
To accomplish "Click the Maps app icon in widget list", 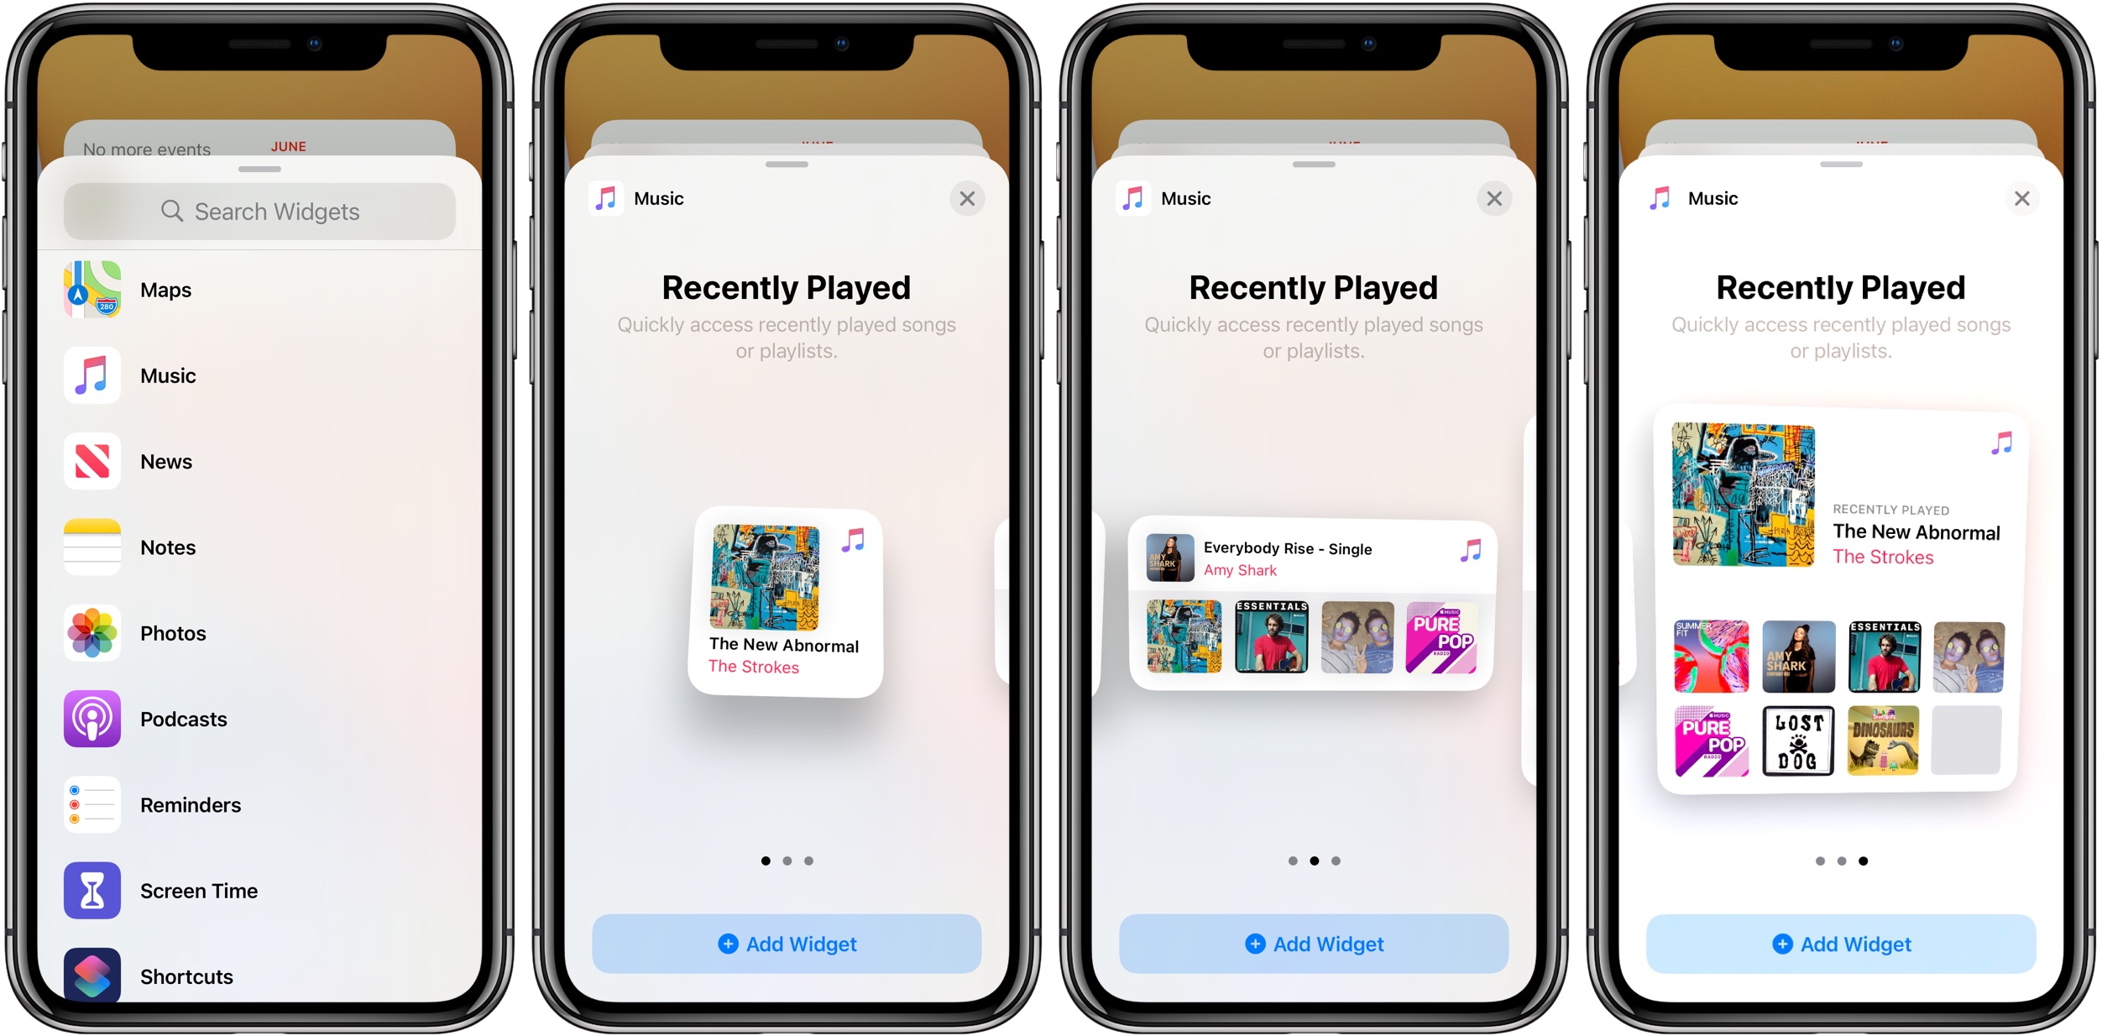I will click(x=92, y=290).
